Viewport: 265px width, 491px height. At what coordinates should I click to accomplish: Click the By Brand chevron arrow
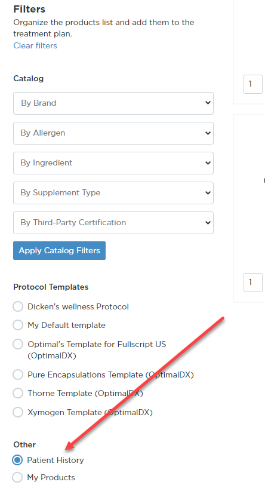pos(208,103)
